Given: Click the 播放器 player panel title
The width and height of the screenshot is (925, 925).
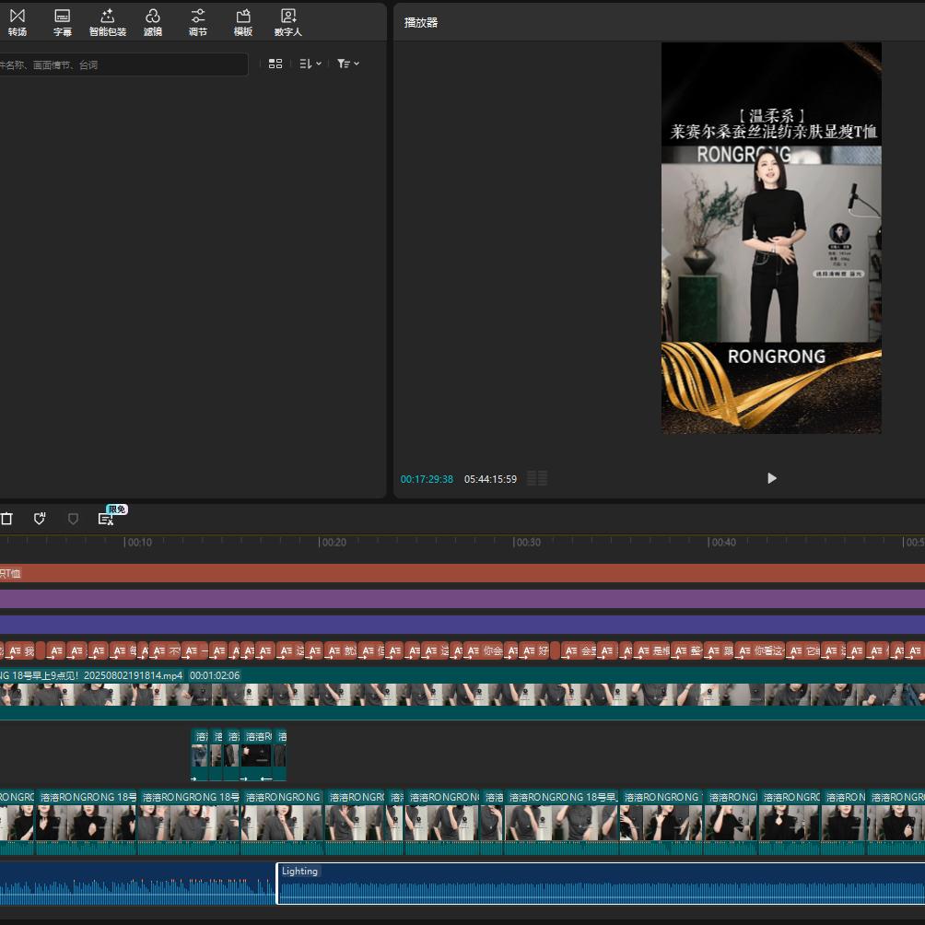Looking at the screenshot, I should point(421,22).
